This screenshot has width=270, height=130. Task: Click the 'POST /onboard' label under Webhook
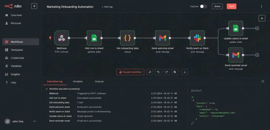[x=61, y=52]
